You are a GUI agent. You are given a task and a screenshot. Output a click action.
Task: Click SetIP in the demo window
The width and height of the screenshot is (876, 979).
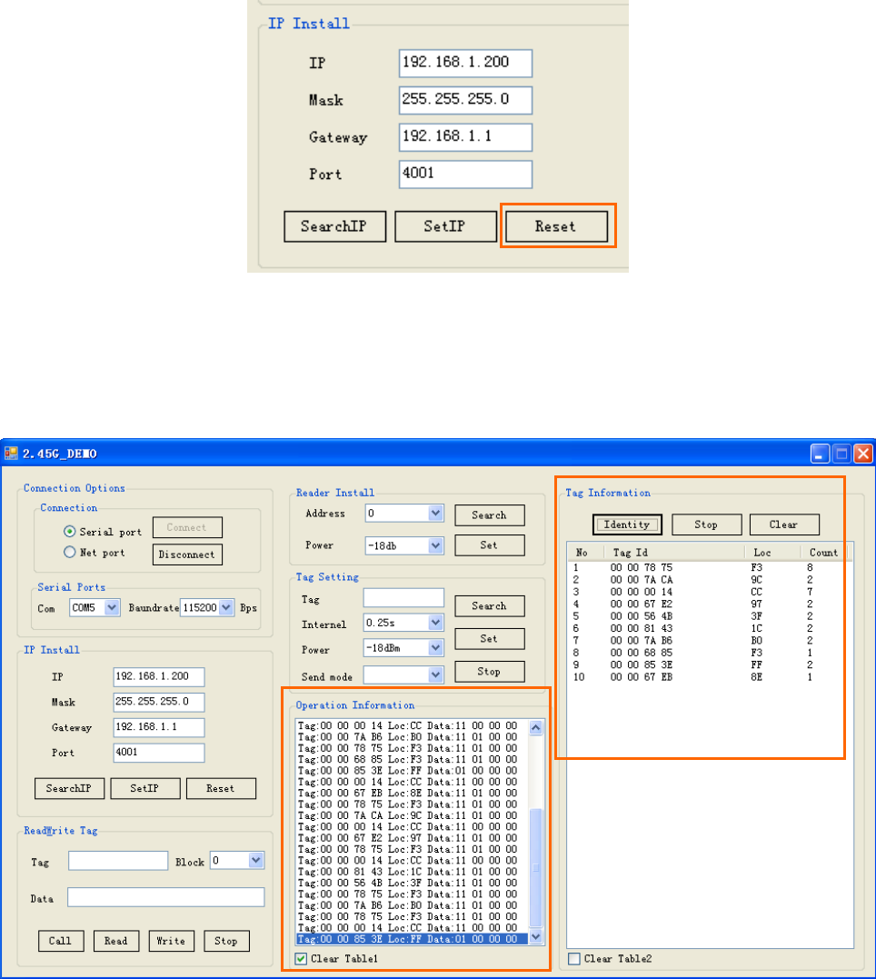coord(144,789)
